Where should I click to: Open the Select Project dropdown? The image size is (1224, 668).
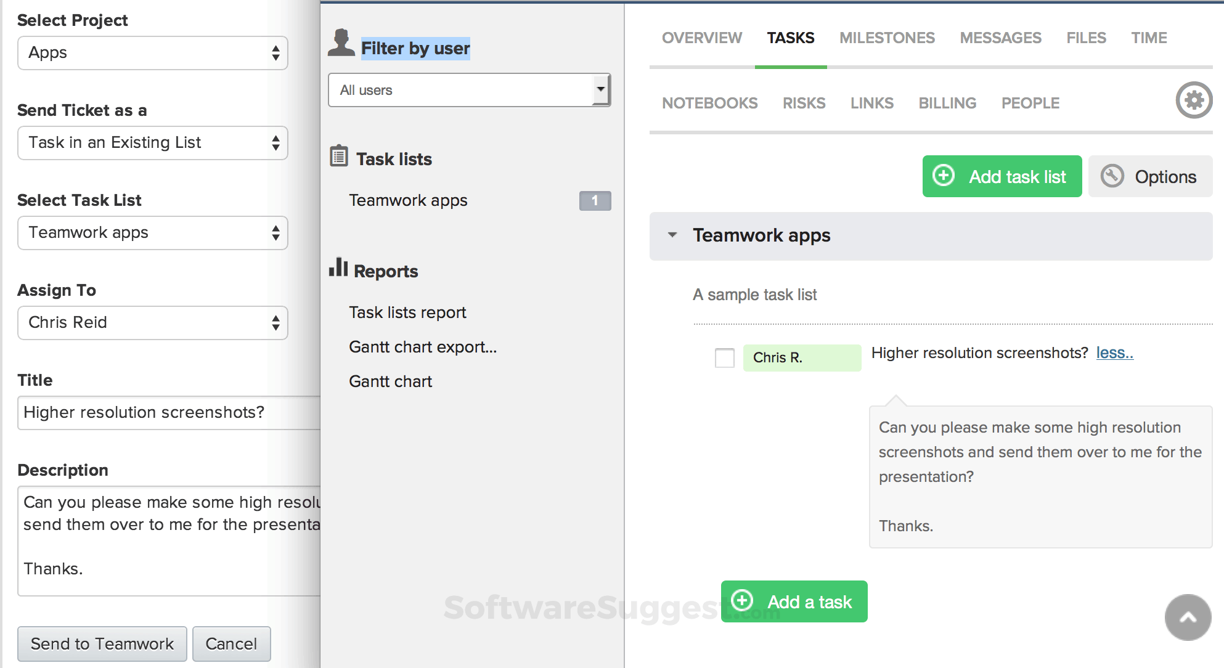point(152,53)
